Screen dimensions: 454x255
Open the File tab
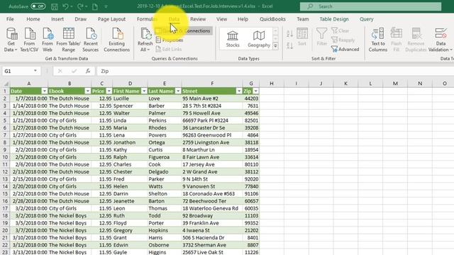click(x=10, y=19)
